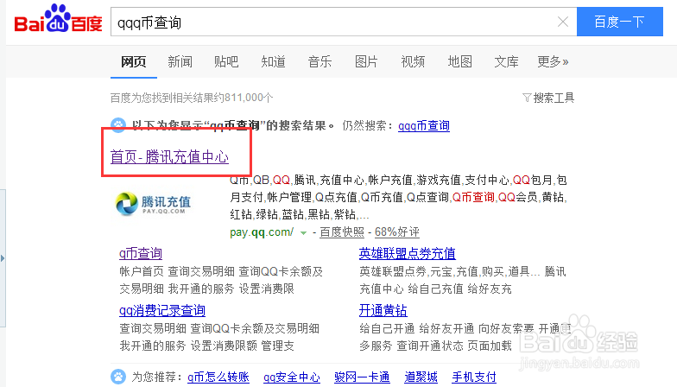This screenshot has height=387, width=677.
Task: Click the paw icon beside 为您推荐
Action: [x=118, y=377]
